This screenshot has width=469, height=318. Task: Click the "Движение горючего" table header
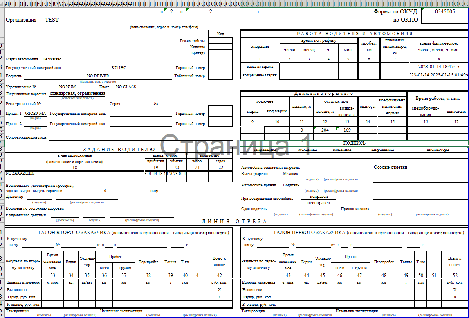pyautogui.click(x=323, y=94)
